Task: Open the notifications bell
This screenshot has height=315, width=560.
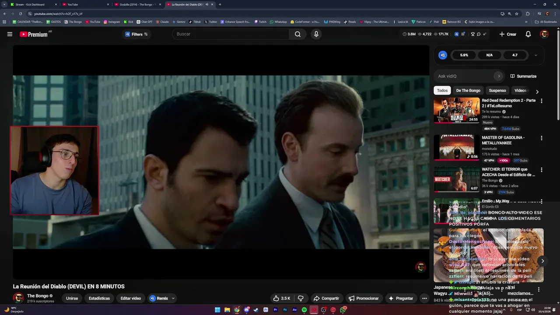Action: [x=528, y=34]
